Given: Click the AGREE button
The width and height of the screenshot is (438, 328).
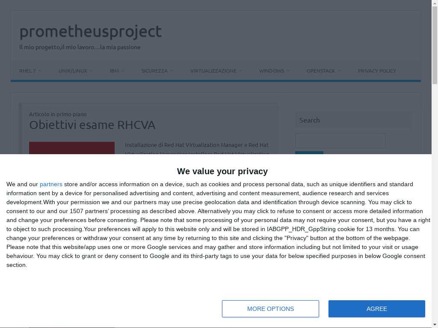Looking at the screenshot, I should pos(376,309).
